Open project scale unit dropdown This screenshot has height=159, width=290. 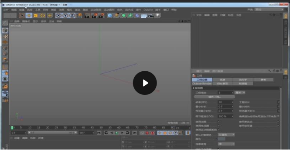coord(240,93)
